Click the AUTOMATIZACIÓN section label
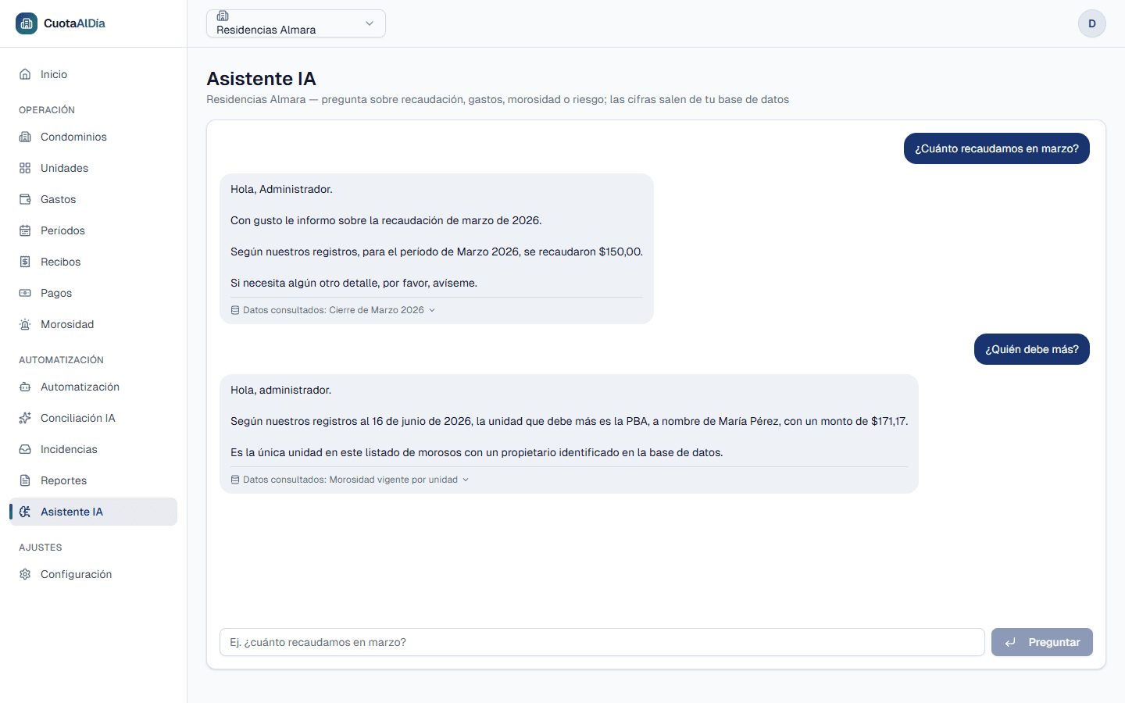 (x=61, y=360)
